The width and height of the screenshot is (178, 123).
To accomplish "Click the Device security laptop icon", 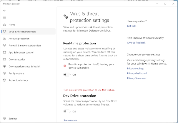I will (4, 59).
